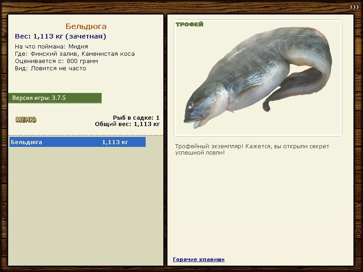The height and width of the screenshot is (272, 363).
Task: Click the Оценивается с: 800 грамм line
Action: pyautogui.click(x=56, y=61)
